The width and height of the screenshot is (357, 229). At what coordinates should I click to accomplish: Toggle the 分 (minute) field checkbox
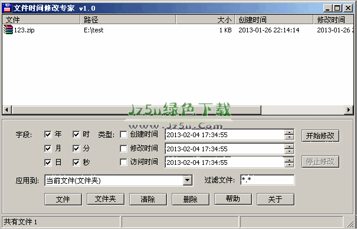point(76,148)
